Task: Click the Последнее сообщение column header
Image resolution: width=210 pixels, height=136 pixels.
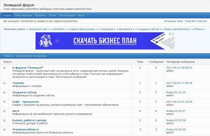Action: click(x=180, y=62)
